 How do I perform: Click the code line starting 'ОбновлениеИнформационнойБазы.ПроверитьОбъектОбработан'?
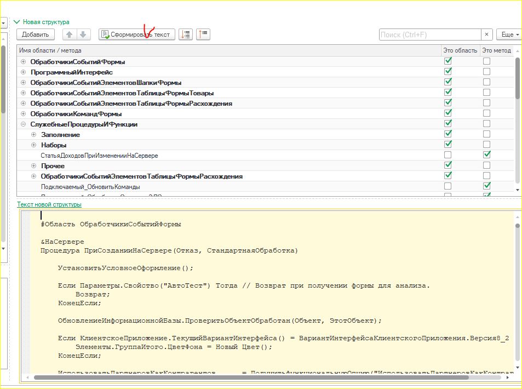(x=220, y=321)
